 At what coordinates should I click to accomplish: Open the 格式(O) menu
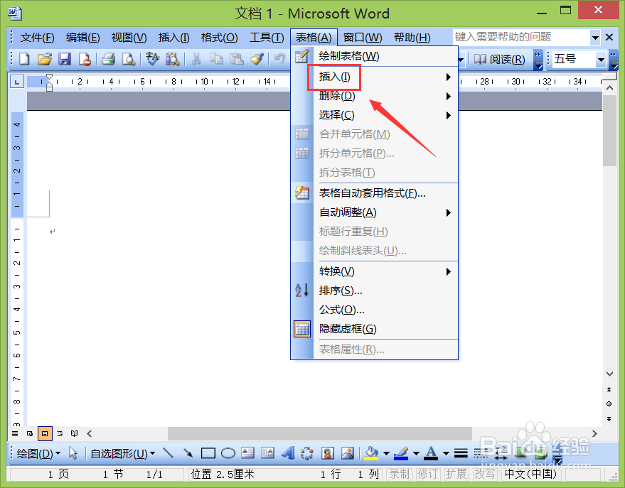click(219, 38)
